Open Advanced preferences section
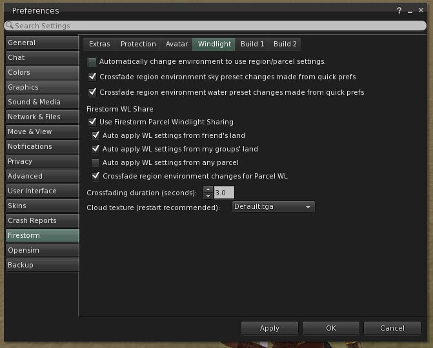This screenshot has height=348, width=433. (42, 176)
